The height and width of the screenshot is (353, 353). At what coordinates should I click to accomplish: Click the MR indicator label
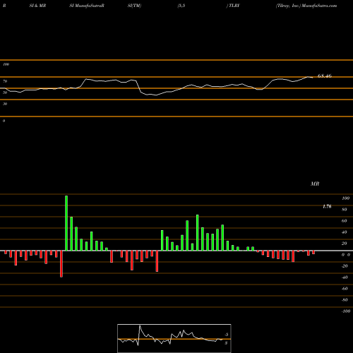315,184
